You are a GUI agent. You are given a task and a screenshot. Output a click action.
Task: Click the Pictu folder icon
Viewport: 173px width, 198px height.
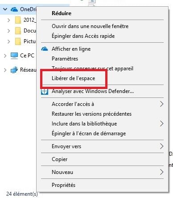[x=18, y=41]
